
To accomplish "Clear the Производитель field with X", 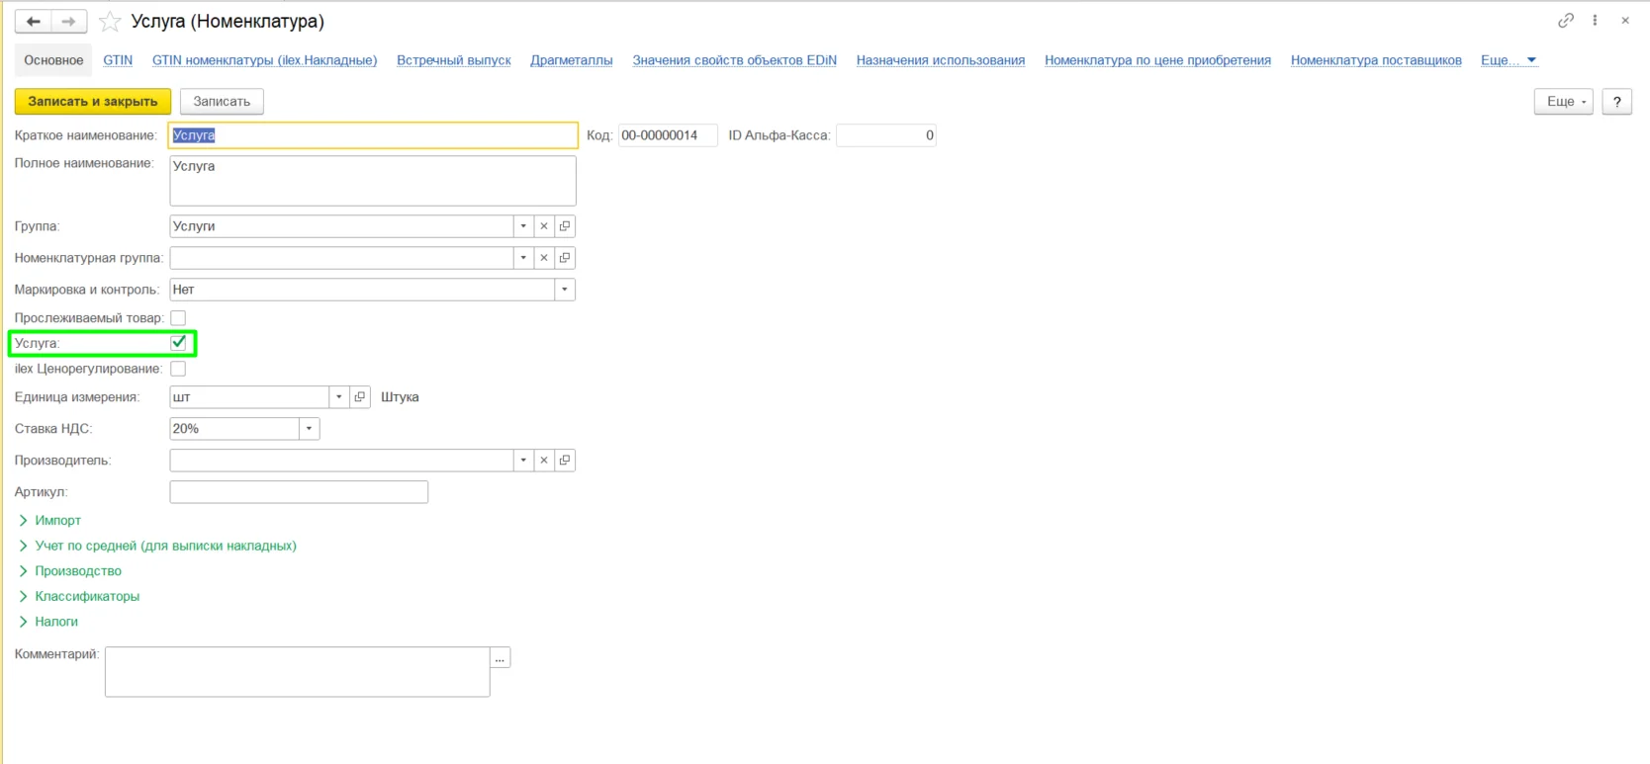I will [544, 461].
